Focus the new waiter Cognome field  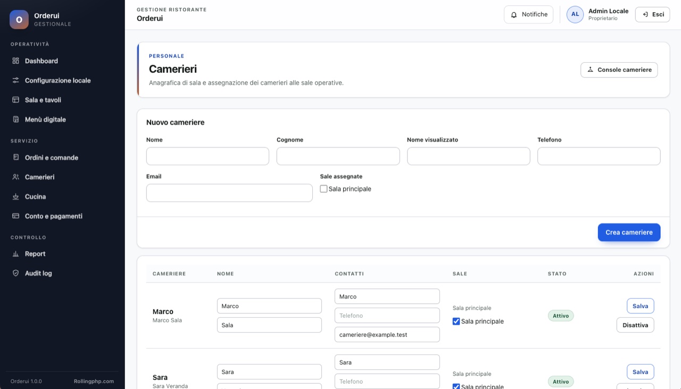[338, 156]
